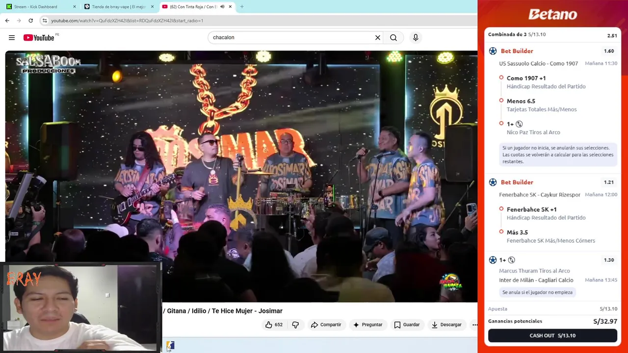The height and width of the screenshot is (353, 628).
Task: Close the YouTube tab
Action: pos(230,6)
